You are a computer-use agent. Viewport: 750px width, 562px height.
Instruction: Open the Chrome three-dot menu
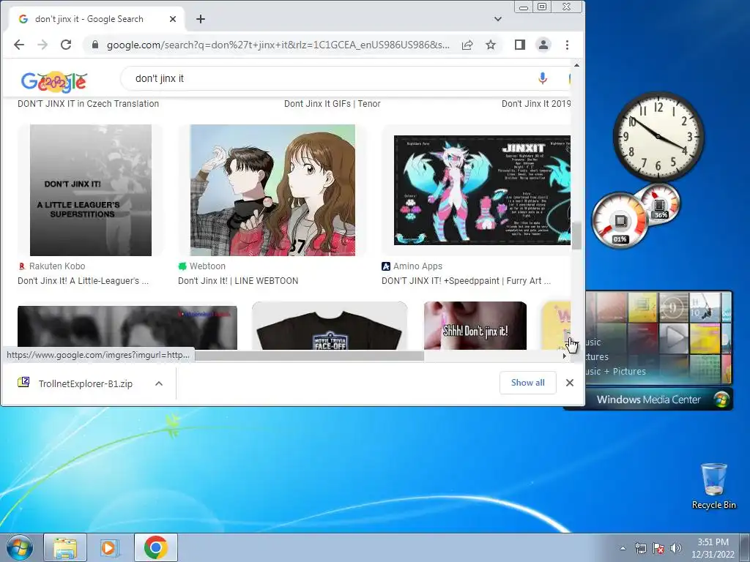[x=568, y=45]
